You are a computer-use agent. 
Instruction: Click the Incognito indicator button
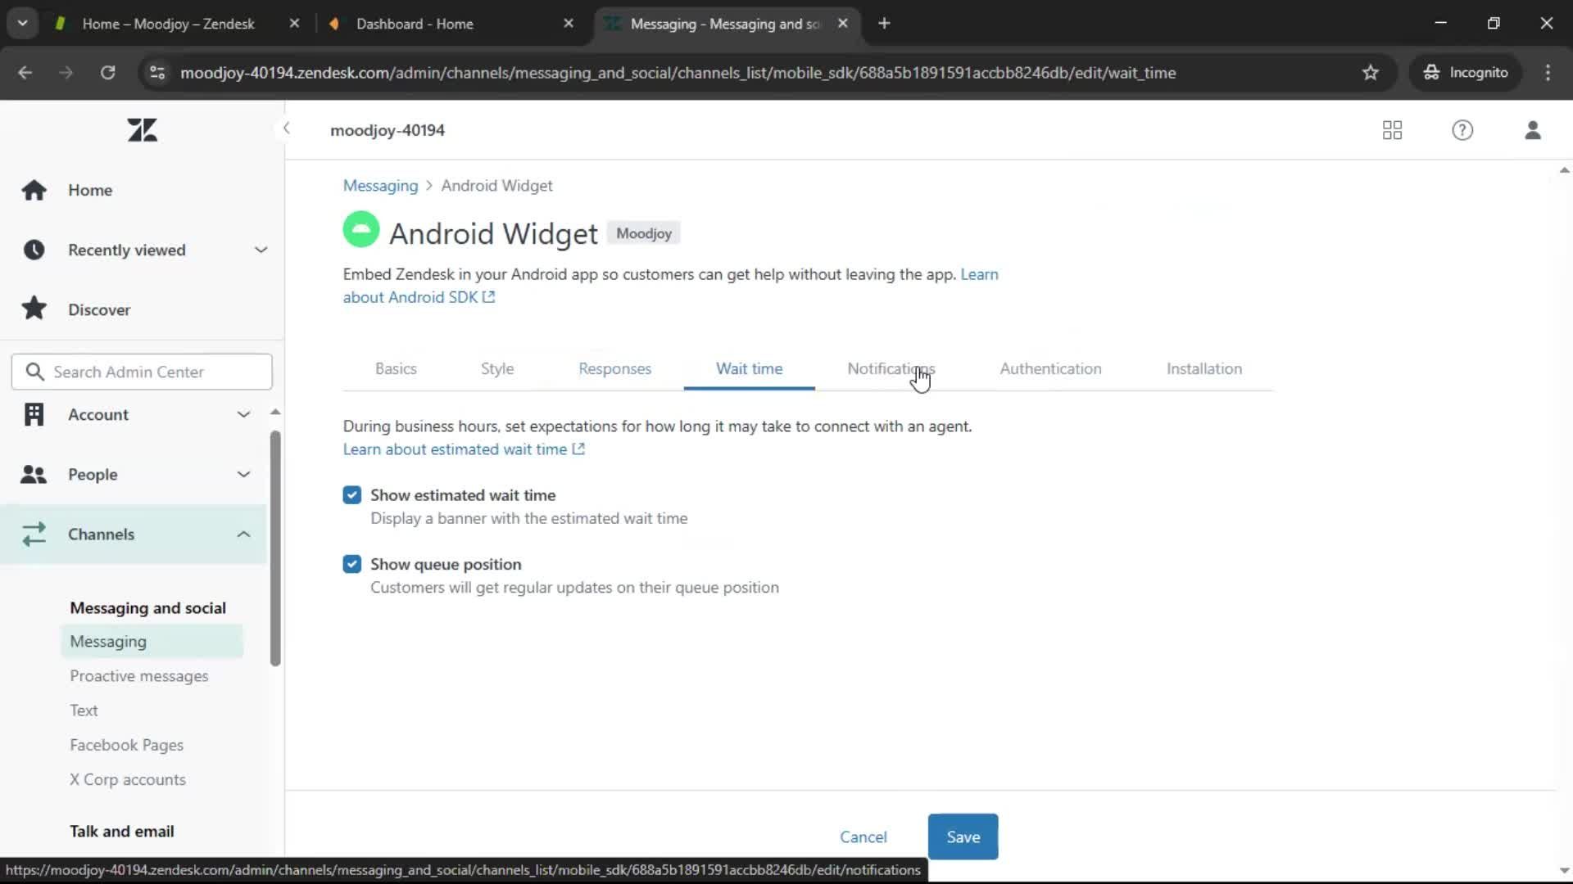click(x=1465, y=72)
